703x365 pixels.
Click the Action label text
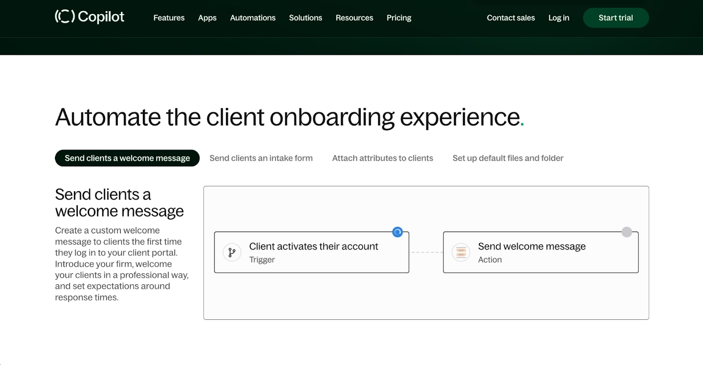pyautogui.click(x=490, y=260)
